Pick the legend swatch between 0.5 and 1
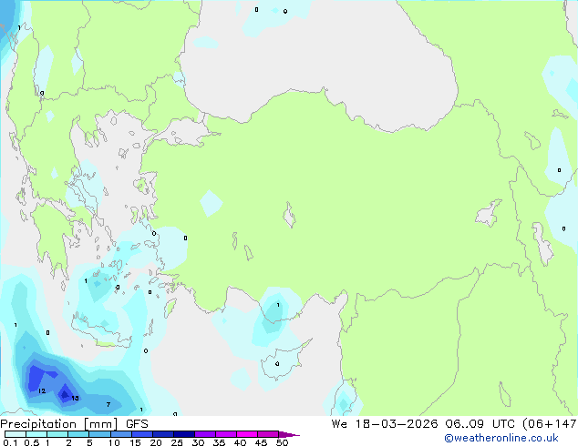578x446 pixels. tap(36, 434)
